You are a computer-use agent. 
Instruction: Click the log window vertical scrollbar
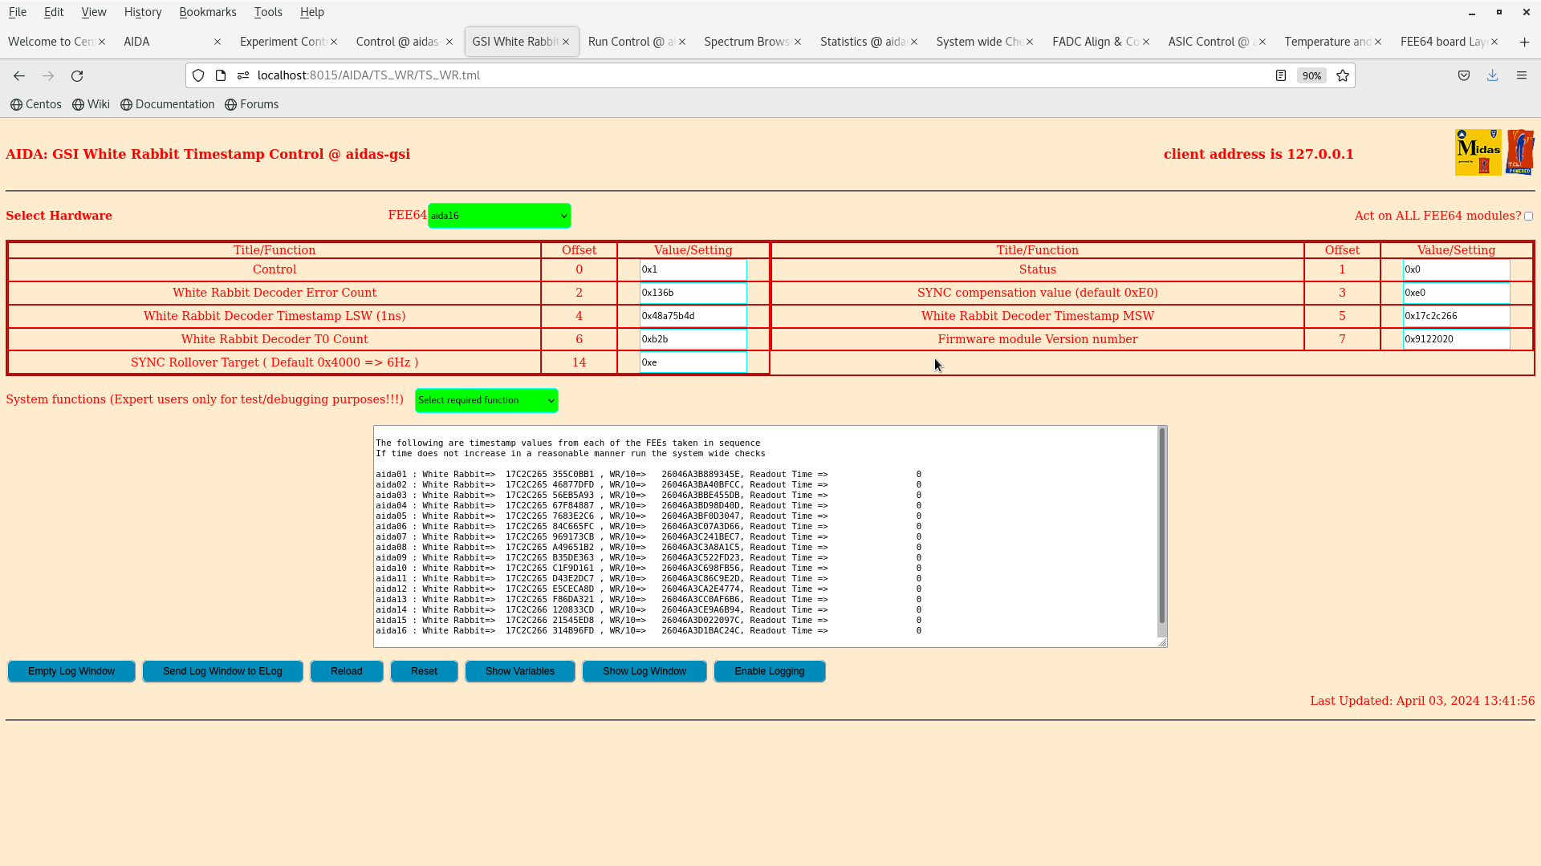point(1161,525)
